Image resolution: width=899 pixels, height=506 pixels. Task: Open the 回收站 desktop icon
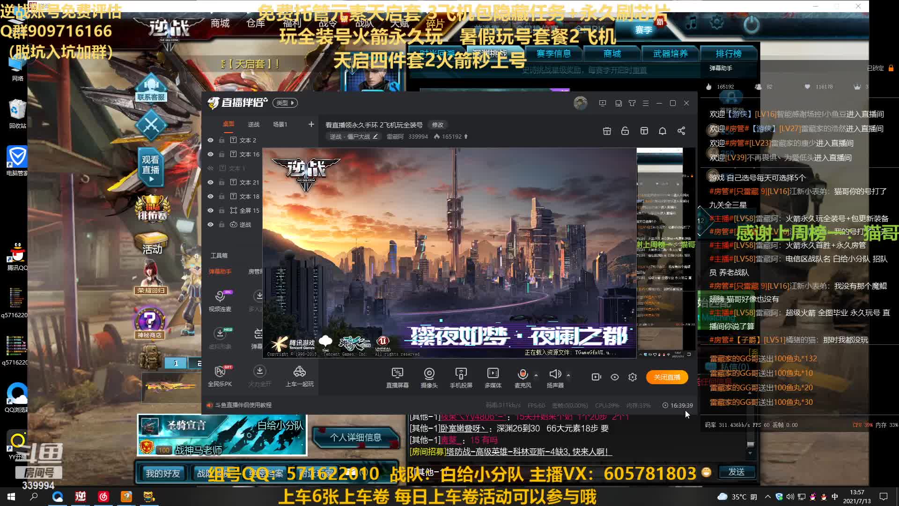click(x=17, y=114)
